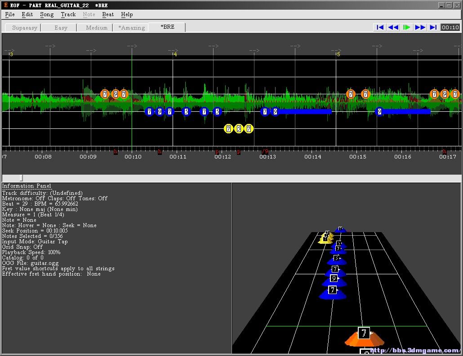Open the Track menu
463x356 pixels.
[68, 14]
